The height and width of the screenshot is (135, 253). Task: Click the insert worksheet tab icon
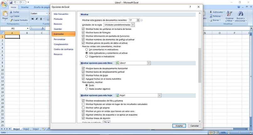click(44, 129)
